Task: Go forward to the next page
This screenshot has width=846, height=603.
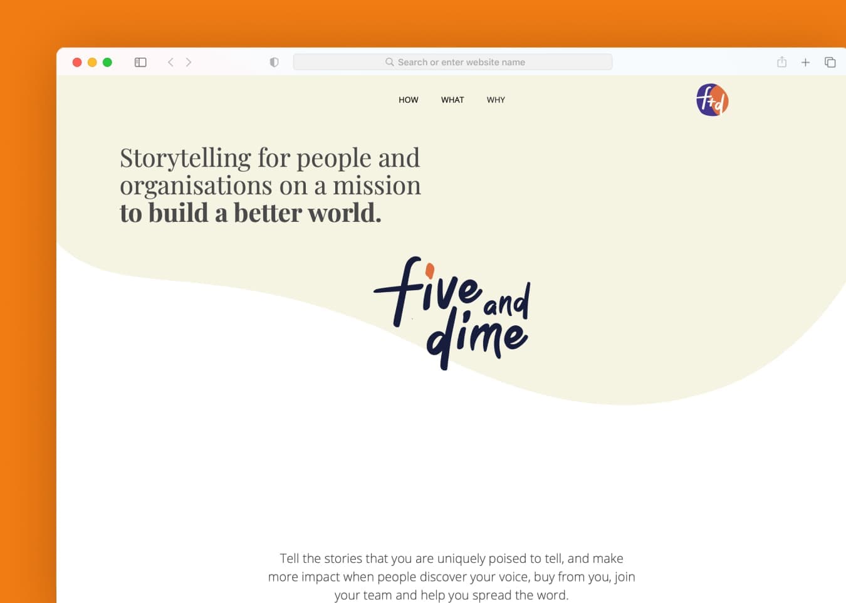Action: pos(189,62)
